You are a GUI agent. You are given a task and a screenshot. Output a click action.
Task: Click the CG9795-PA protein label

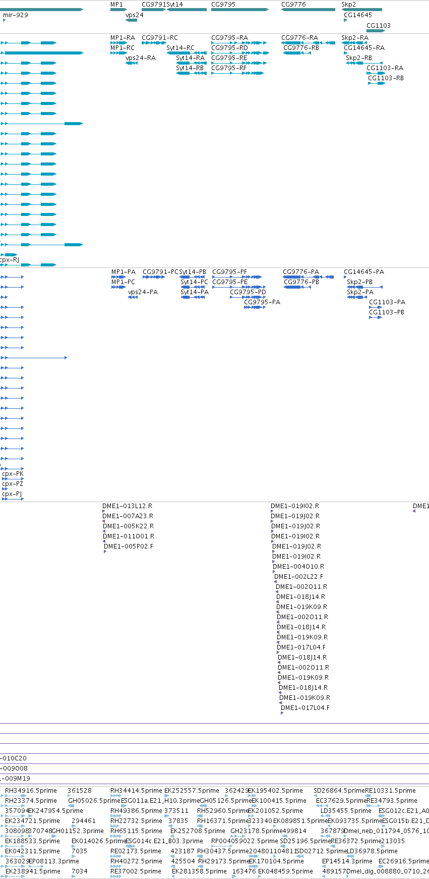(x=262, y=302)
